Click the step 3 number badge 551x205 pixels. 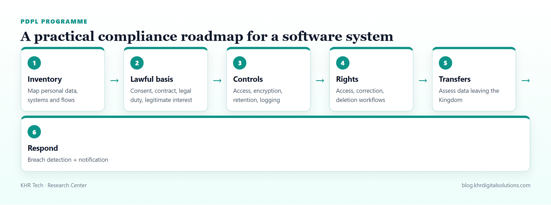(x=240, y=63)
